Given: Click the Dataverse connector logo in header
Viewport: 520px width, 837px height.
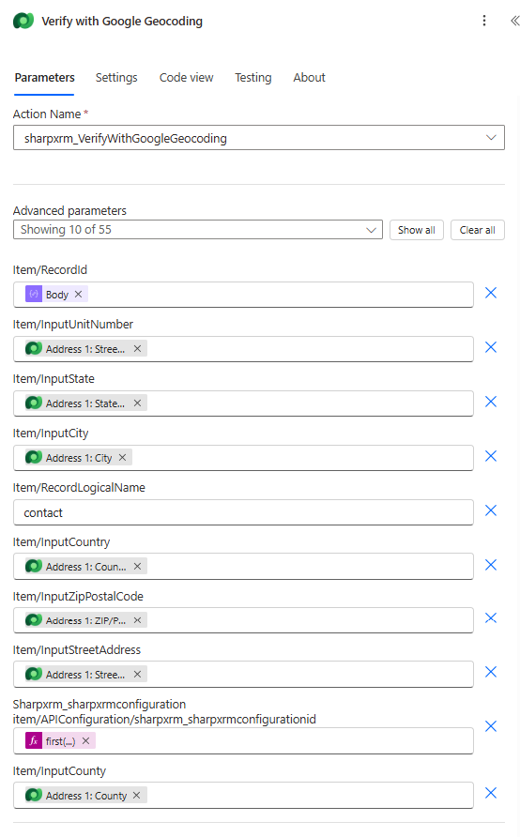Looking at the screenshot, I should click(23, 21).
